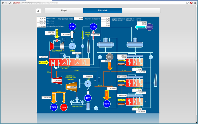Click the third boiler with 44,96 bar

click(x=135, y=102)
